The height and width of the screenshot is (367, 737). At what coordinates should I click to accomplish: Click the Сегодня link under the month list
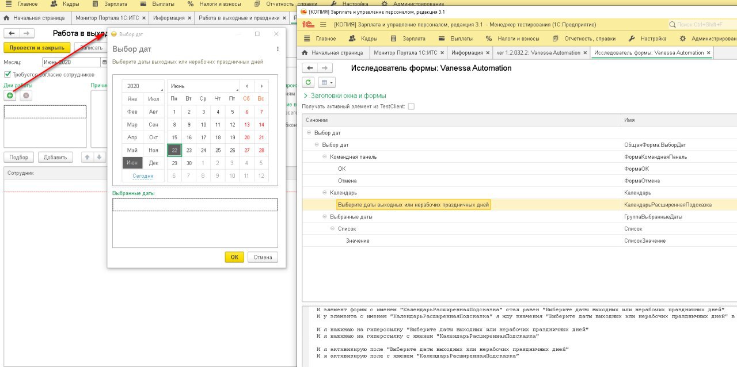(143, 175)
